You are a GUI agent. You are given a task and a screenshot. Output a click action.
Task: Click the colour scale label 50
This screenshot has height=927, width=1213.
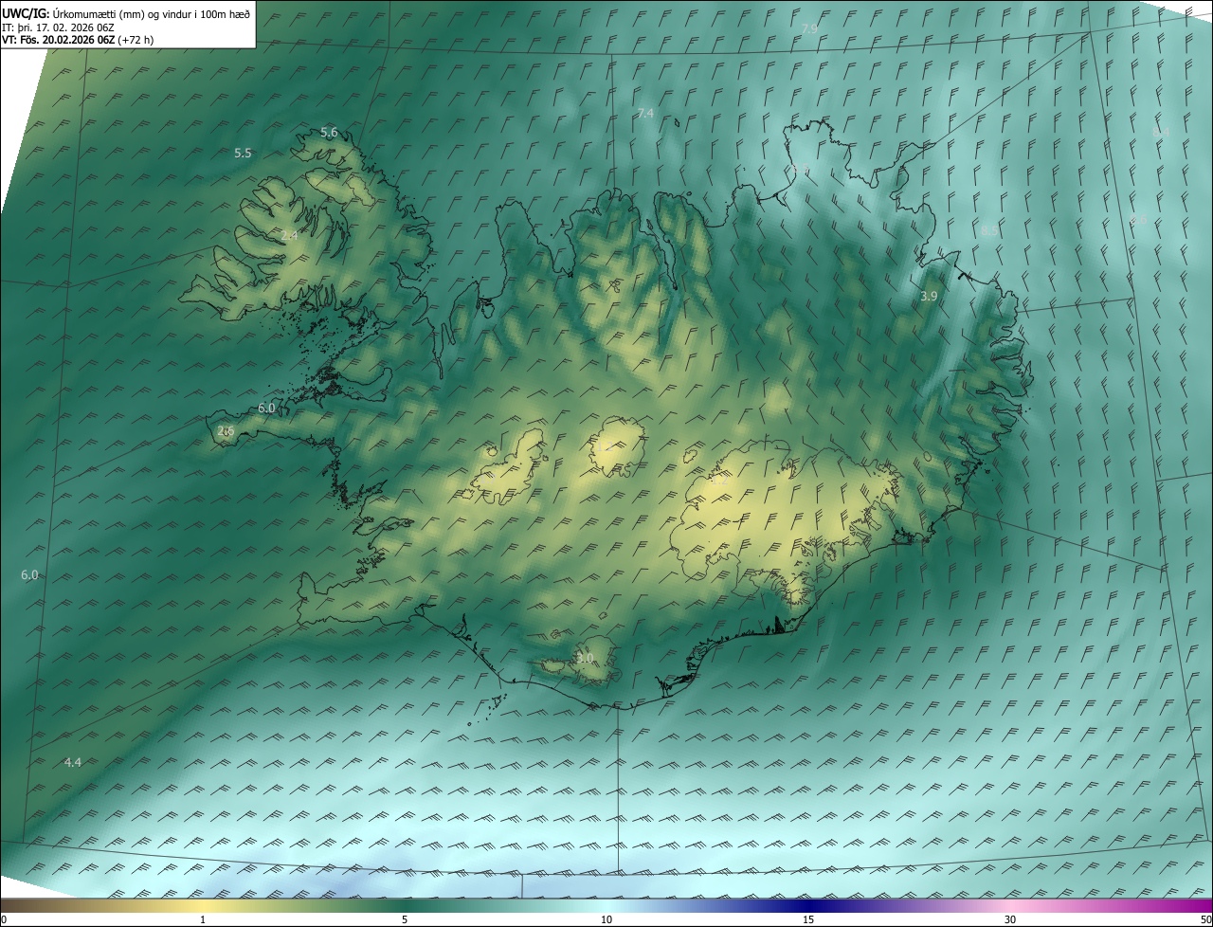1205,919
